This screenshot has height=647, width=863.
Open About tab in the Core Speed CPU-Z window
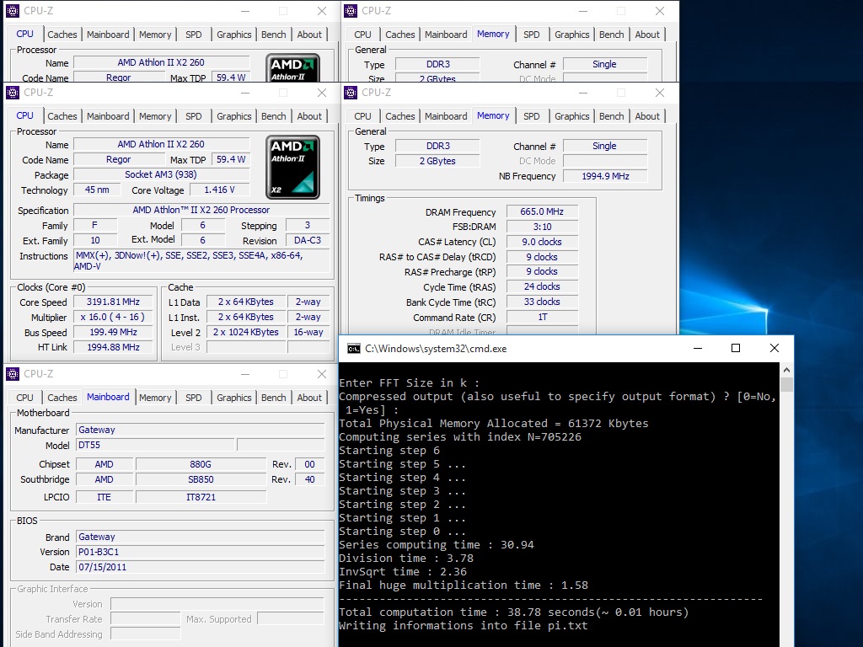point(309,116)
